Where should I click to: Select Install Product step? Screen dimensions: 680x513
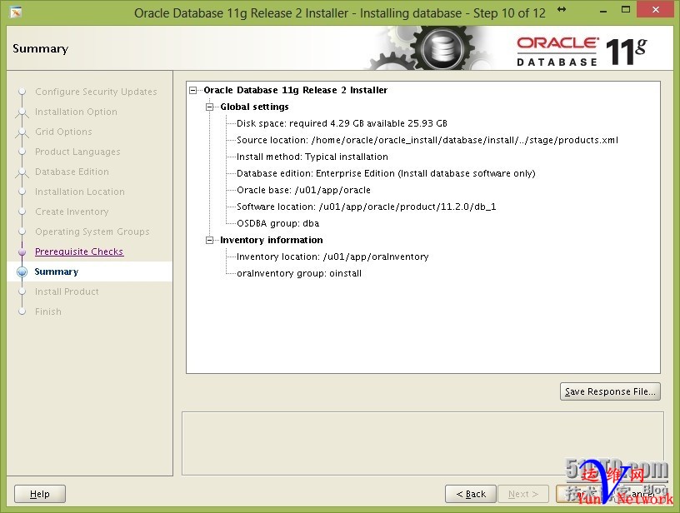[67, 291]
